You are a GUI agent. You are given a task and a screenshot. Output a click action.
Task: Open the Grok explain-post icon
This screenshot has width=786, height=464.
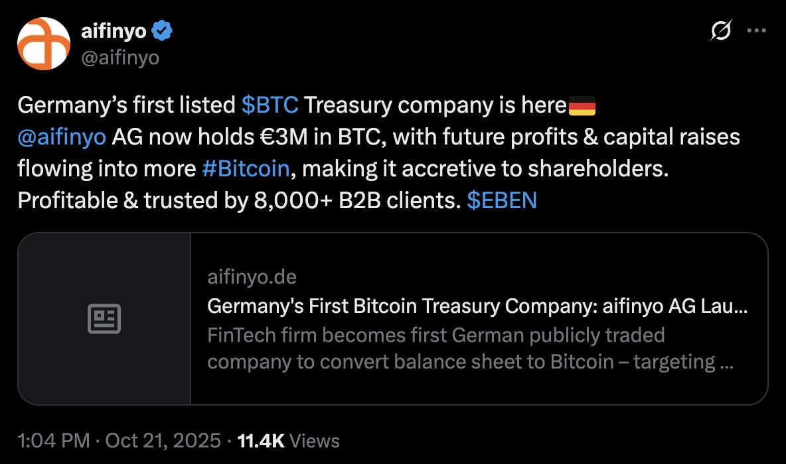721,30
